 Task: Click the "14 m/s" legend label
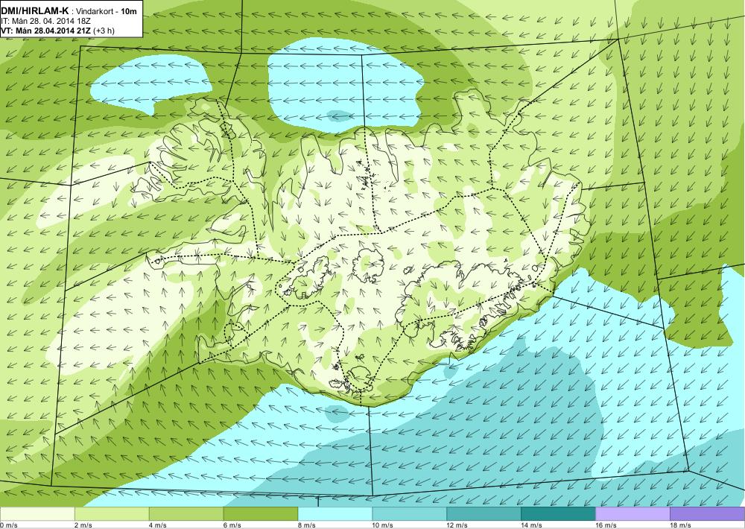click(532, 525)
